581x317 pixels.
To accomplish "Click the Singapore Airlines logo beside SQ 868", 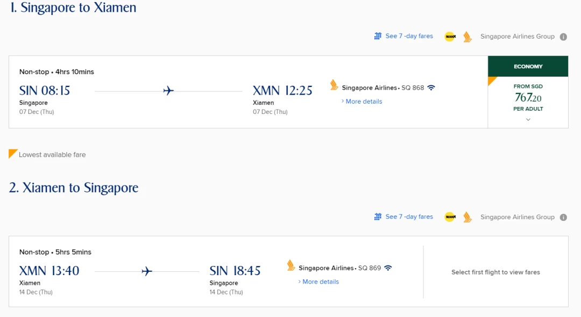I will coord(334,85).
